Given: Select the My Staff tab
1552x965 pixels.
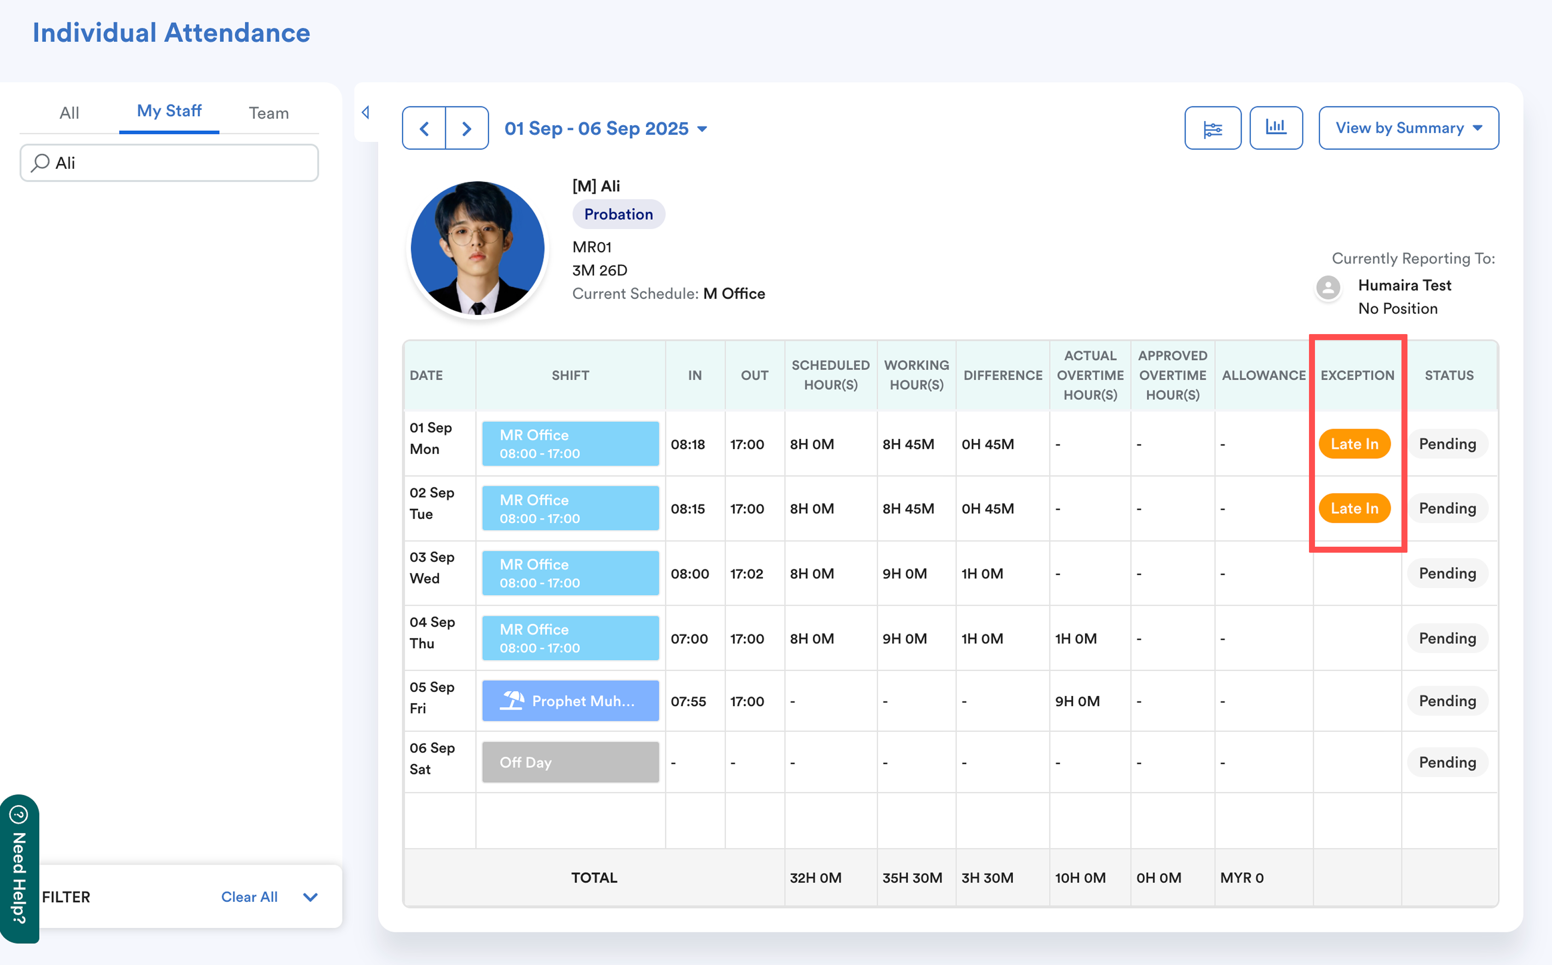Looking at the screenshot, I should point(169,111).
